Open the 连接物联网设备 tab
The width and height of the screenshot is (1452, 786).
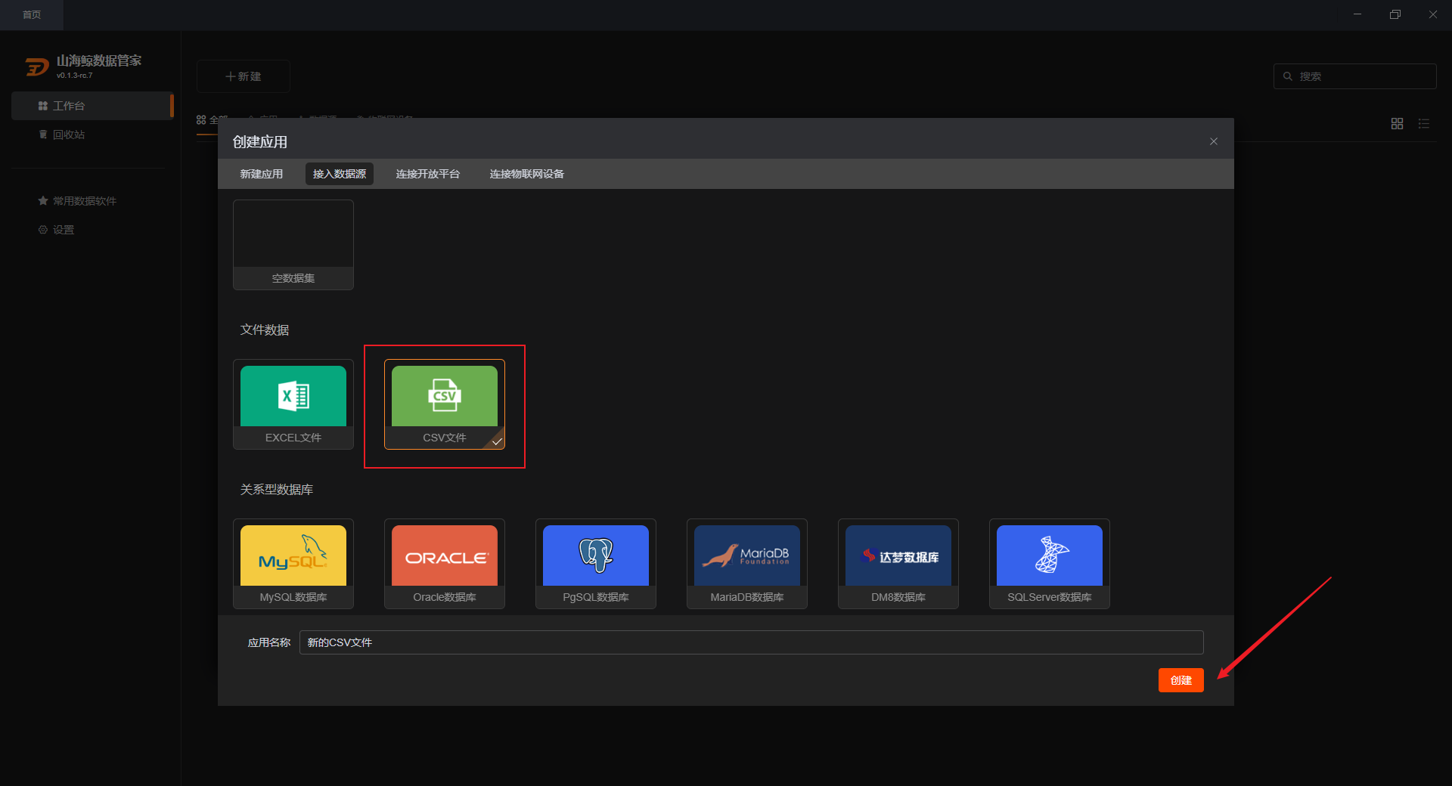tap(527, 174)
